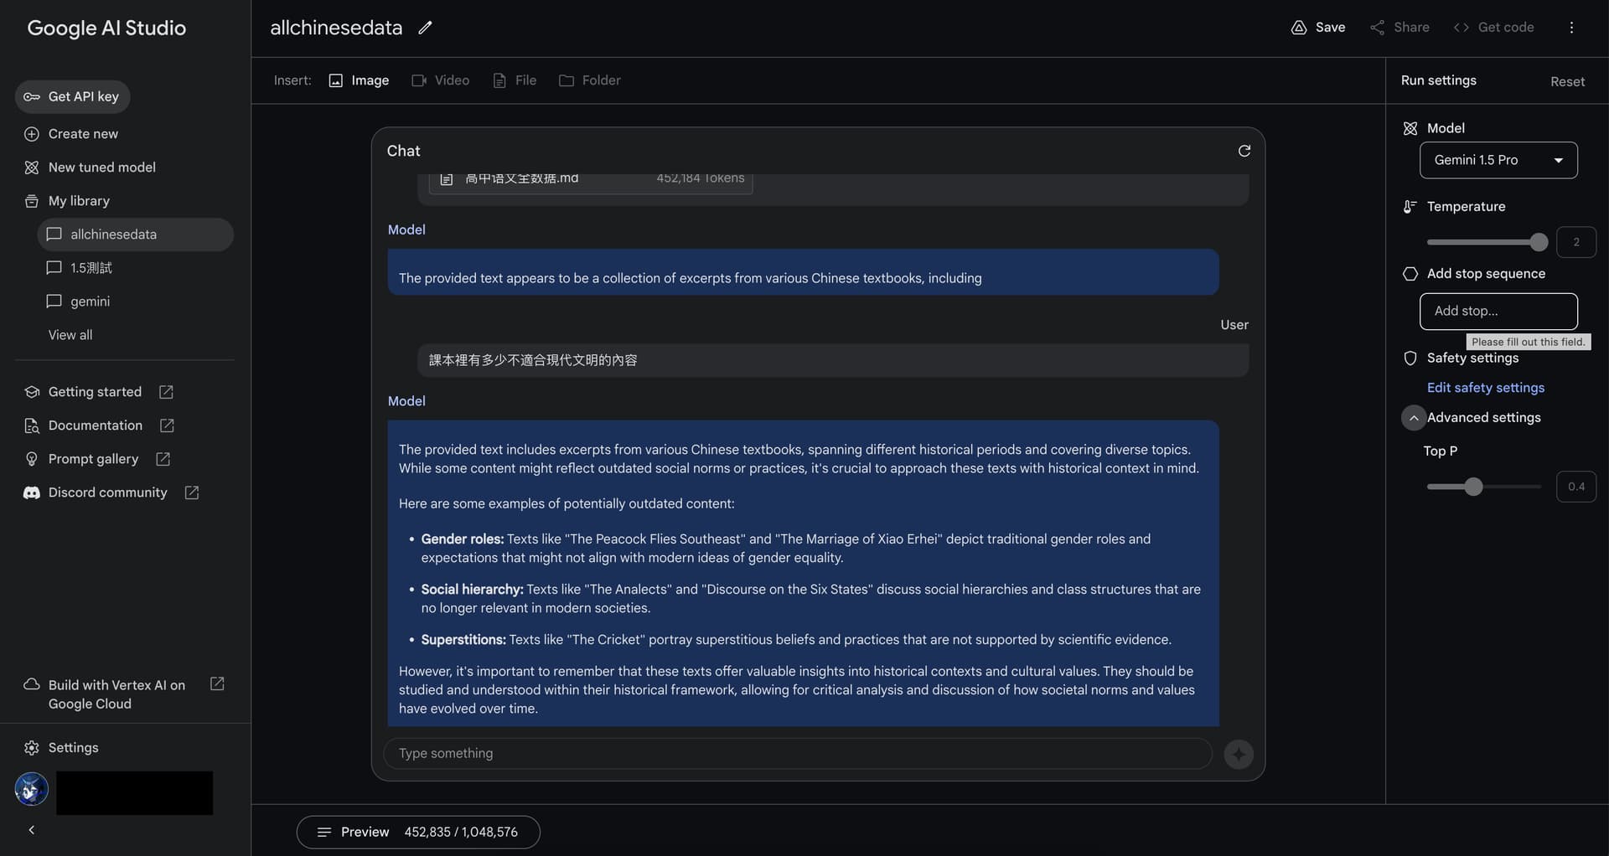
Task: Click the refresh icon in Chat header
Action: point(1244,151)
